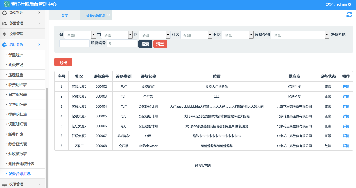Click the 第1页/共页 pagination text

click(203, 165)
